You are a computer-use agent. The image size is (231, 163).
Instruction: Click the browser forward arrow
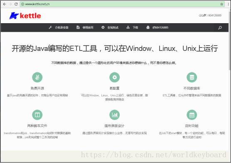pyautogui.click(x=10, y=4)
